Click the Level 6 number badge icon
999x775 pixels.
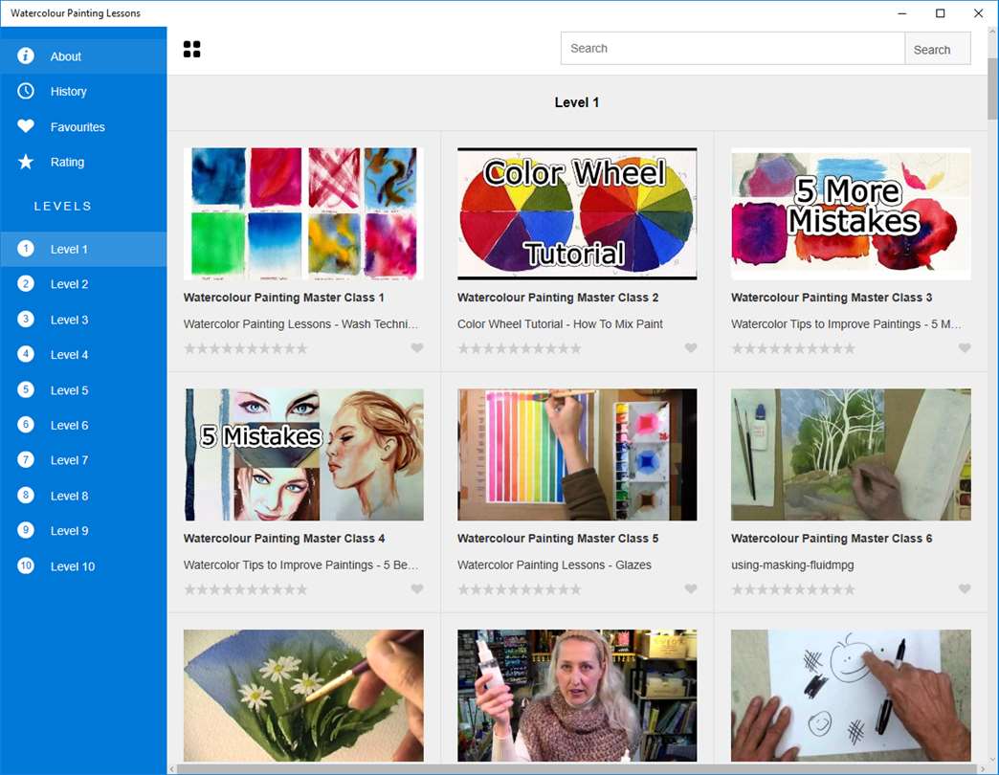[x=26, y=425]
